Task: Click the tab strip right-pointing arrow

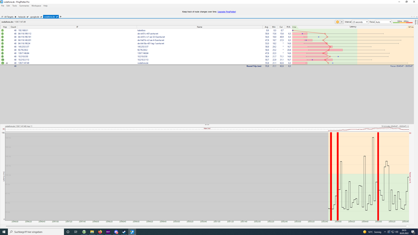Action: [x=414, y=17]
